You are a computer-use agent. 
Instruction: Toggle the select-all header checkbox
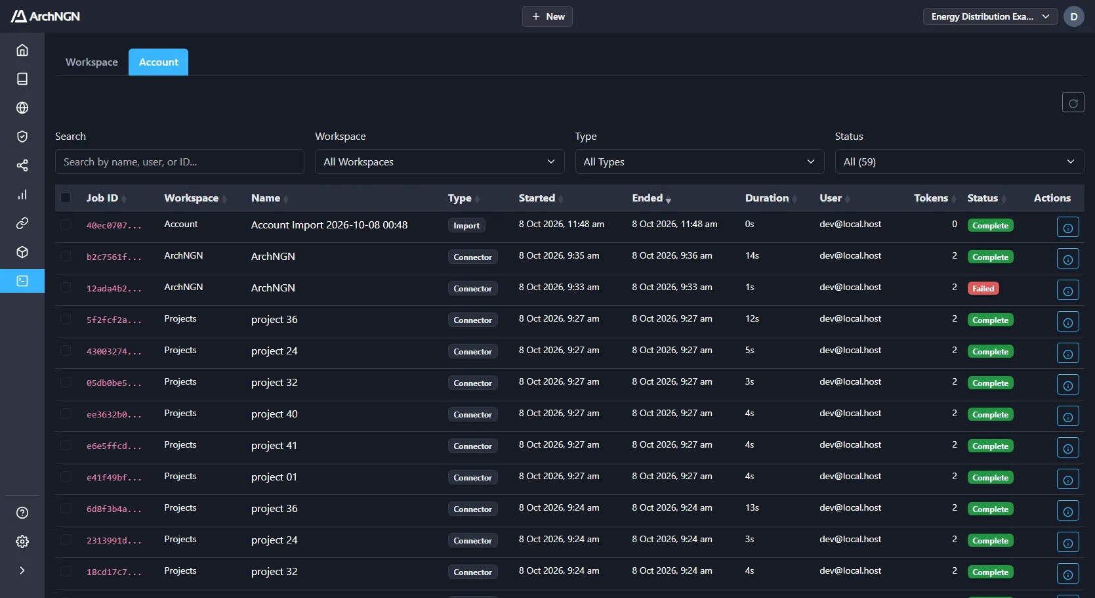[x=66, y=198]
